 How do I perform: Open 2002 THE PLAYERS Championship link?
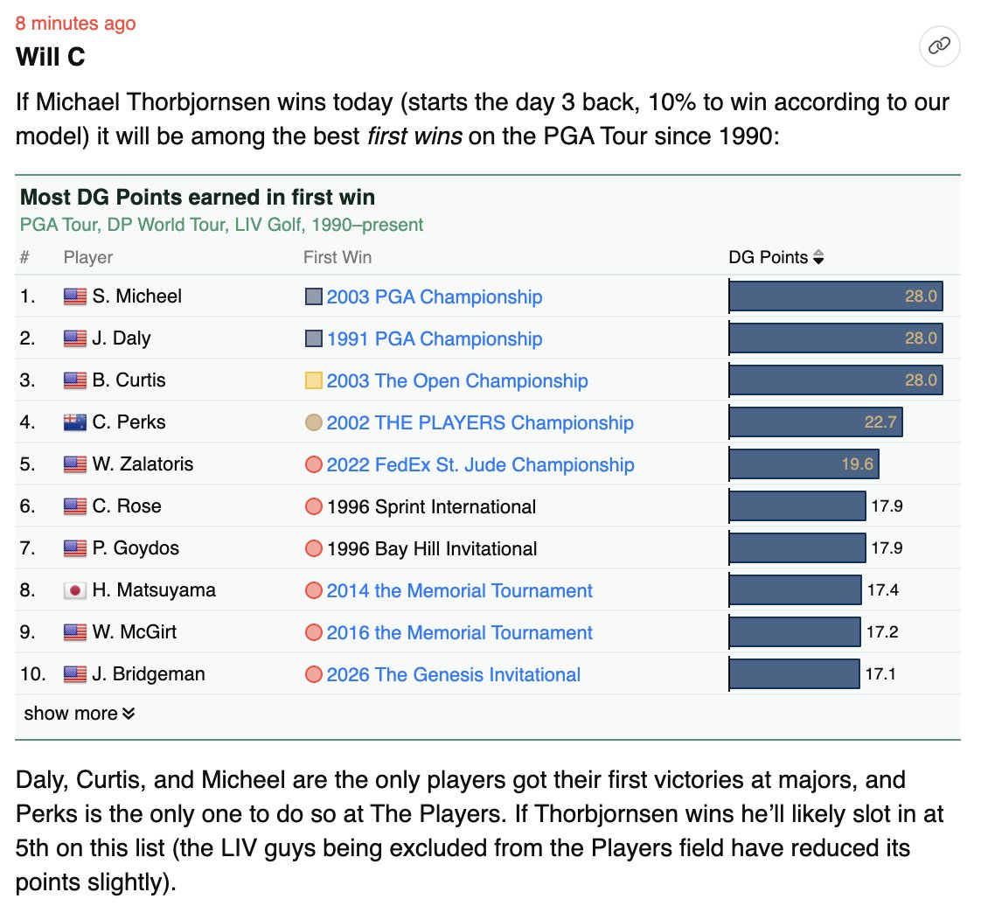[480, 422]
